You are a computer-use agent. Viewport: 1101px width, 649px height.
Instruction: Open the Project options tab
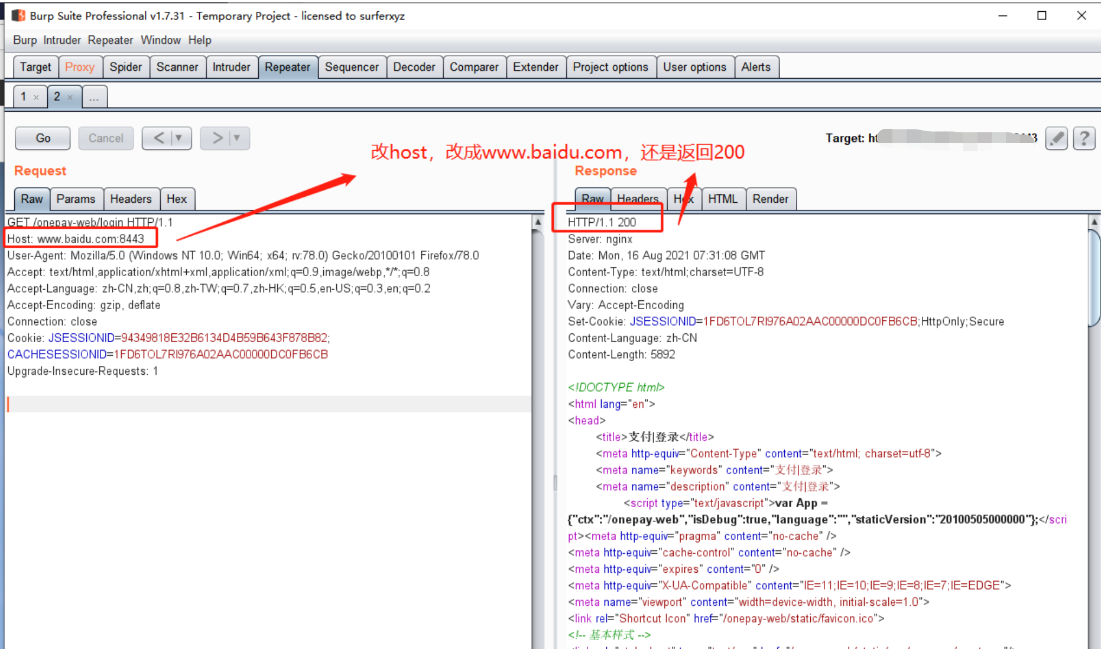[610, 67]
